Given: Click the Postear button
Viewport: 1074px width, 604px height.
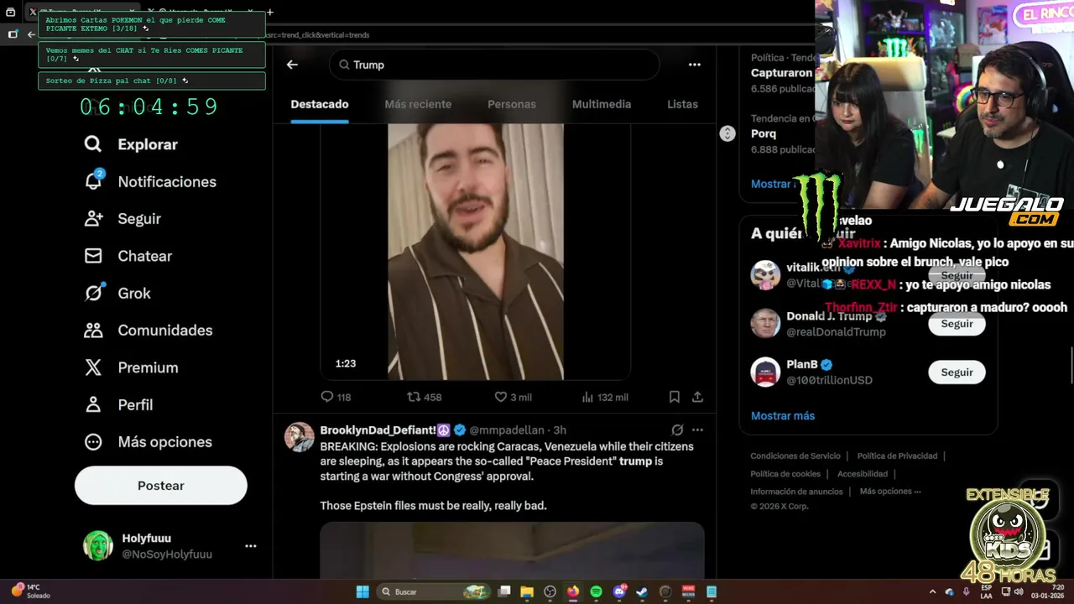Looking at the screenshot, I should point(161,486).
